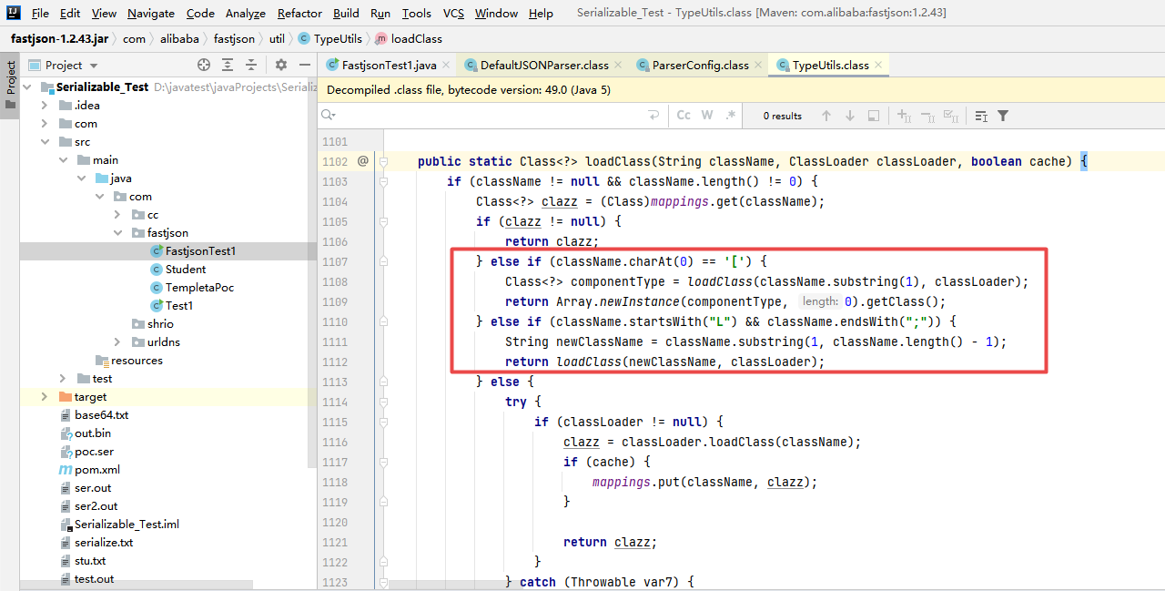Expand the target folder
The width and height of the screenshot is (1165, 591).
[x=44, y=396]
